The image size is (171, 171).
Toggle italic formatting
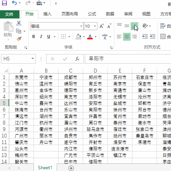click(x=41, y=37)
